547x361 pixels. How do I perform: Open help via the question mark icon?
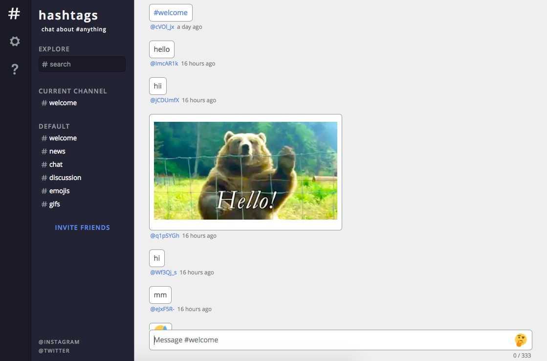15,69
